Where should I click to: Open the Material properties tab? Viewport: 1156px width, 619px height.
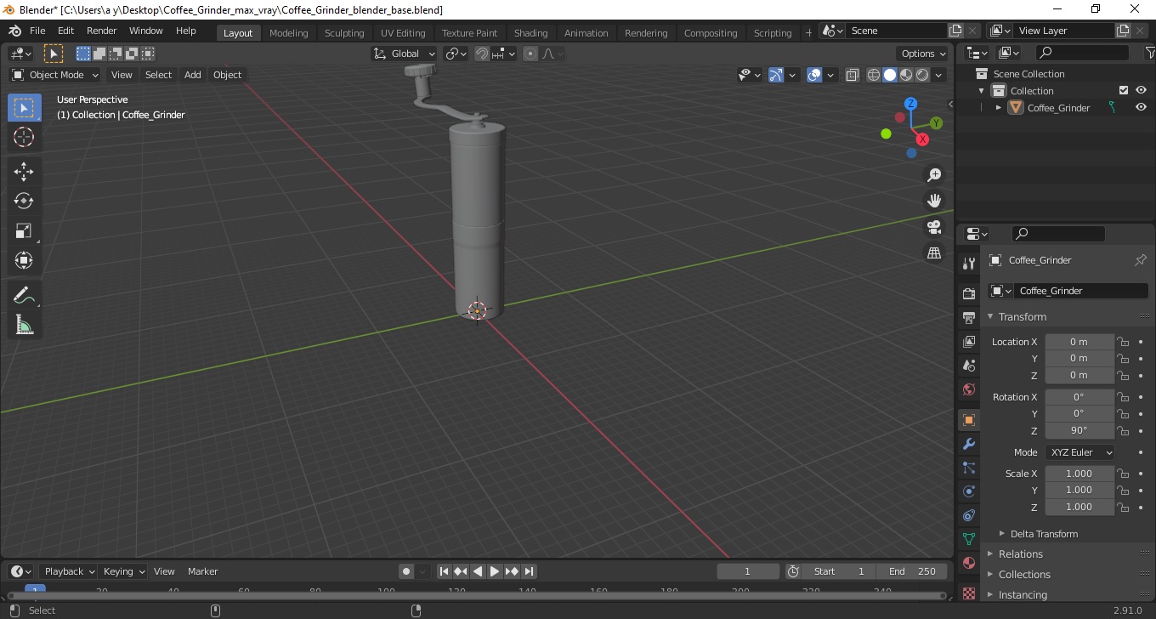(969, 563)
